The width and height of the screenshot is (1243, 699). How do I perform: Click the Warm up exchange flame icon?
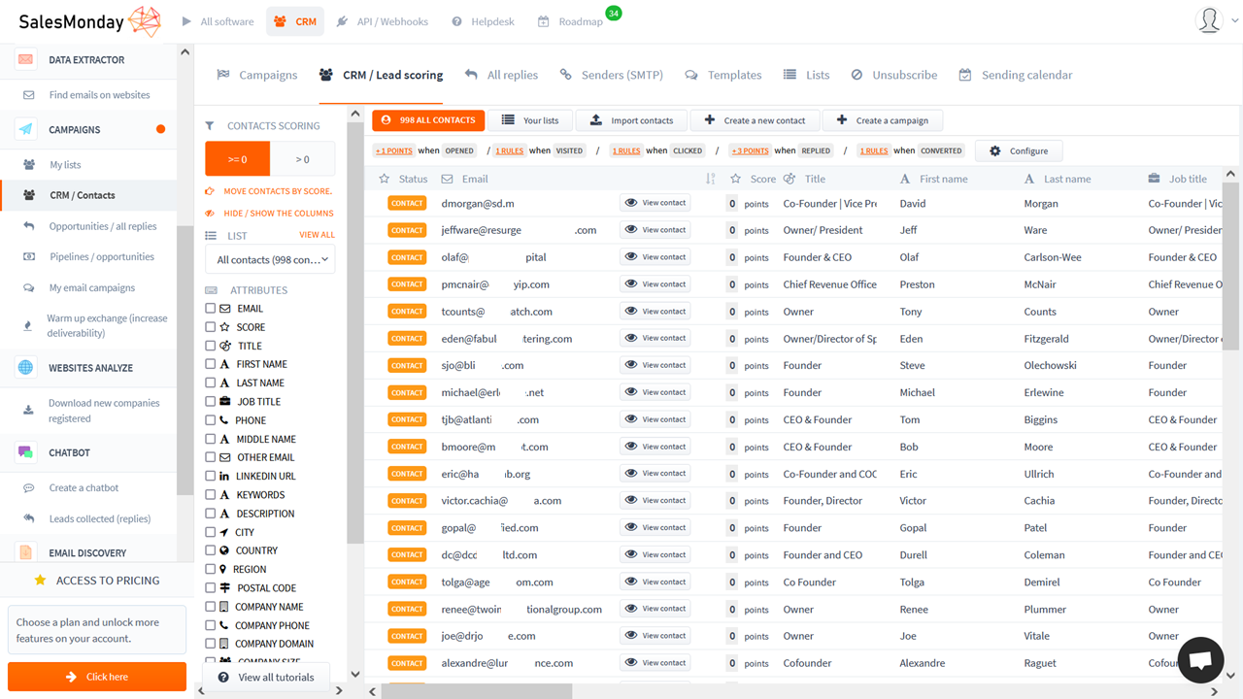(x=28, y=326)
